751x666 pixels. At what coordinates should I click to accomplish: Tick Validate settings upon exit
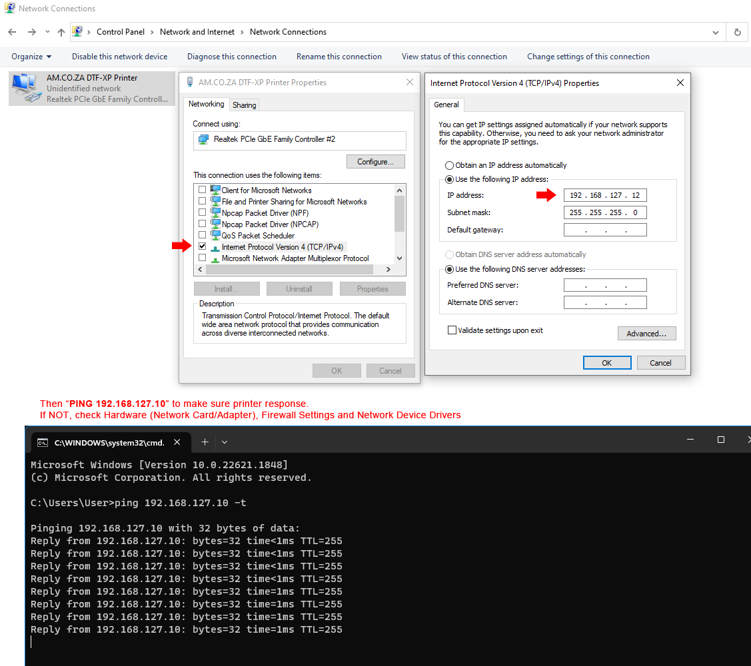coord(452,330)
